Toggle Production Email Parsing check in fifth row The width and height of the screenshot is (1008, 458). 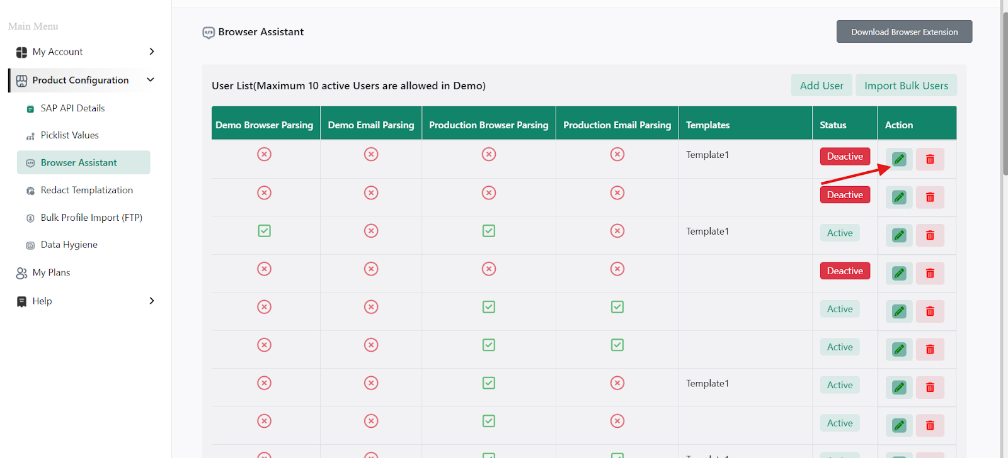(617, 307)
